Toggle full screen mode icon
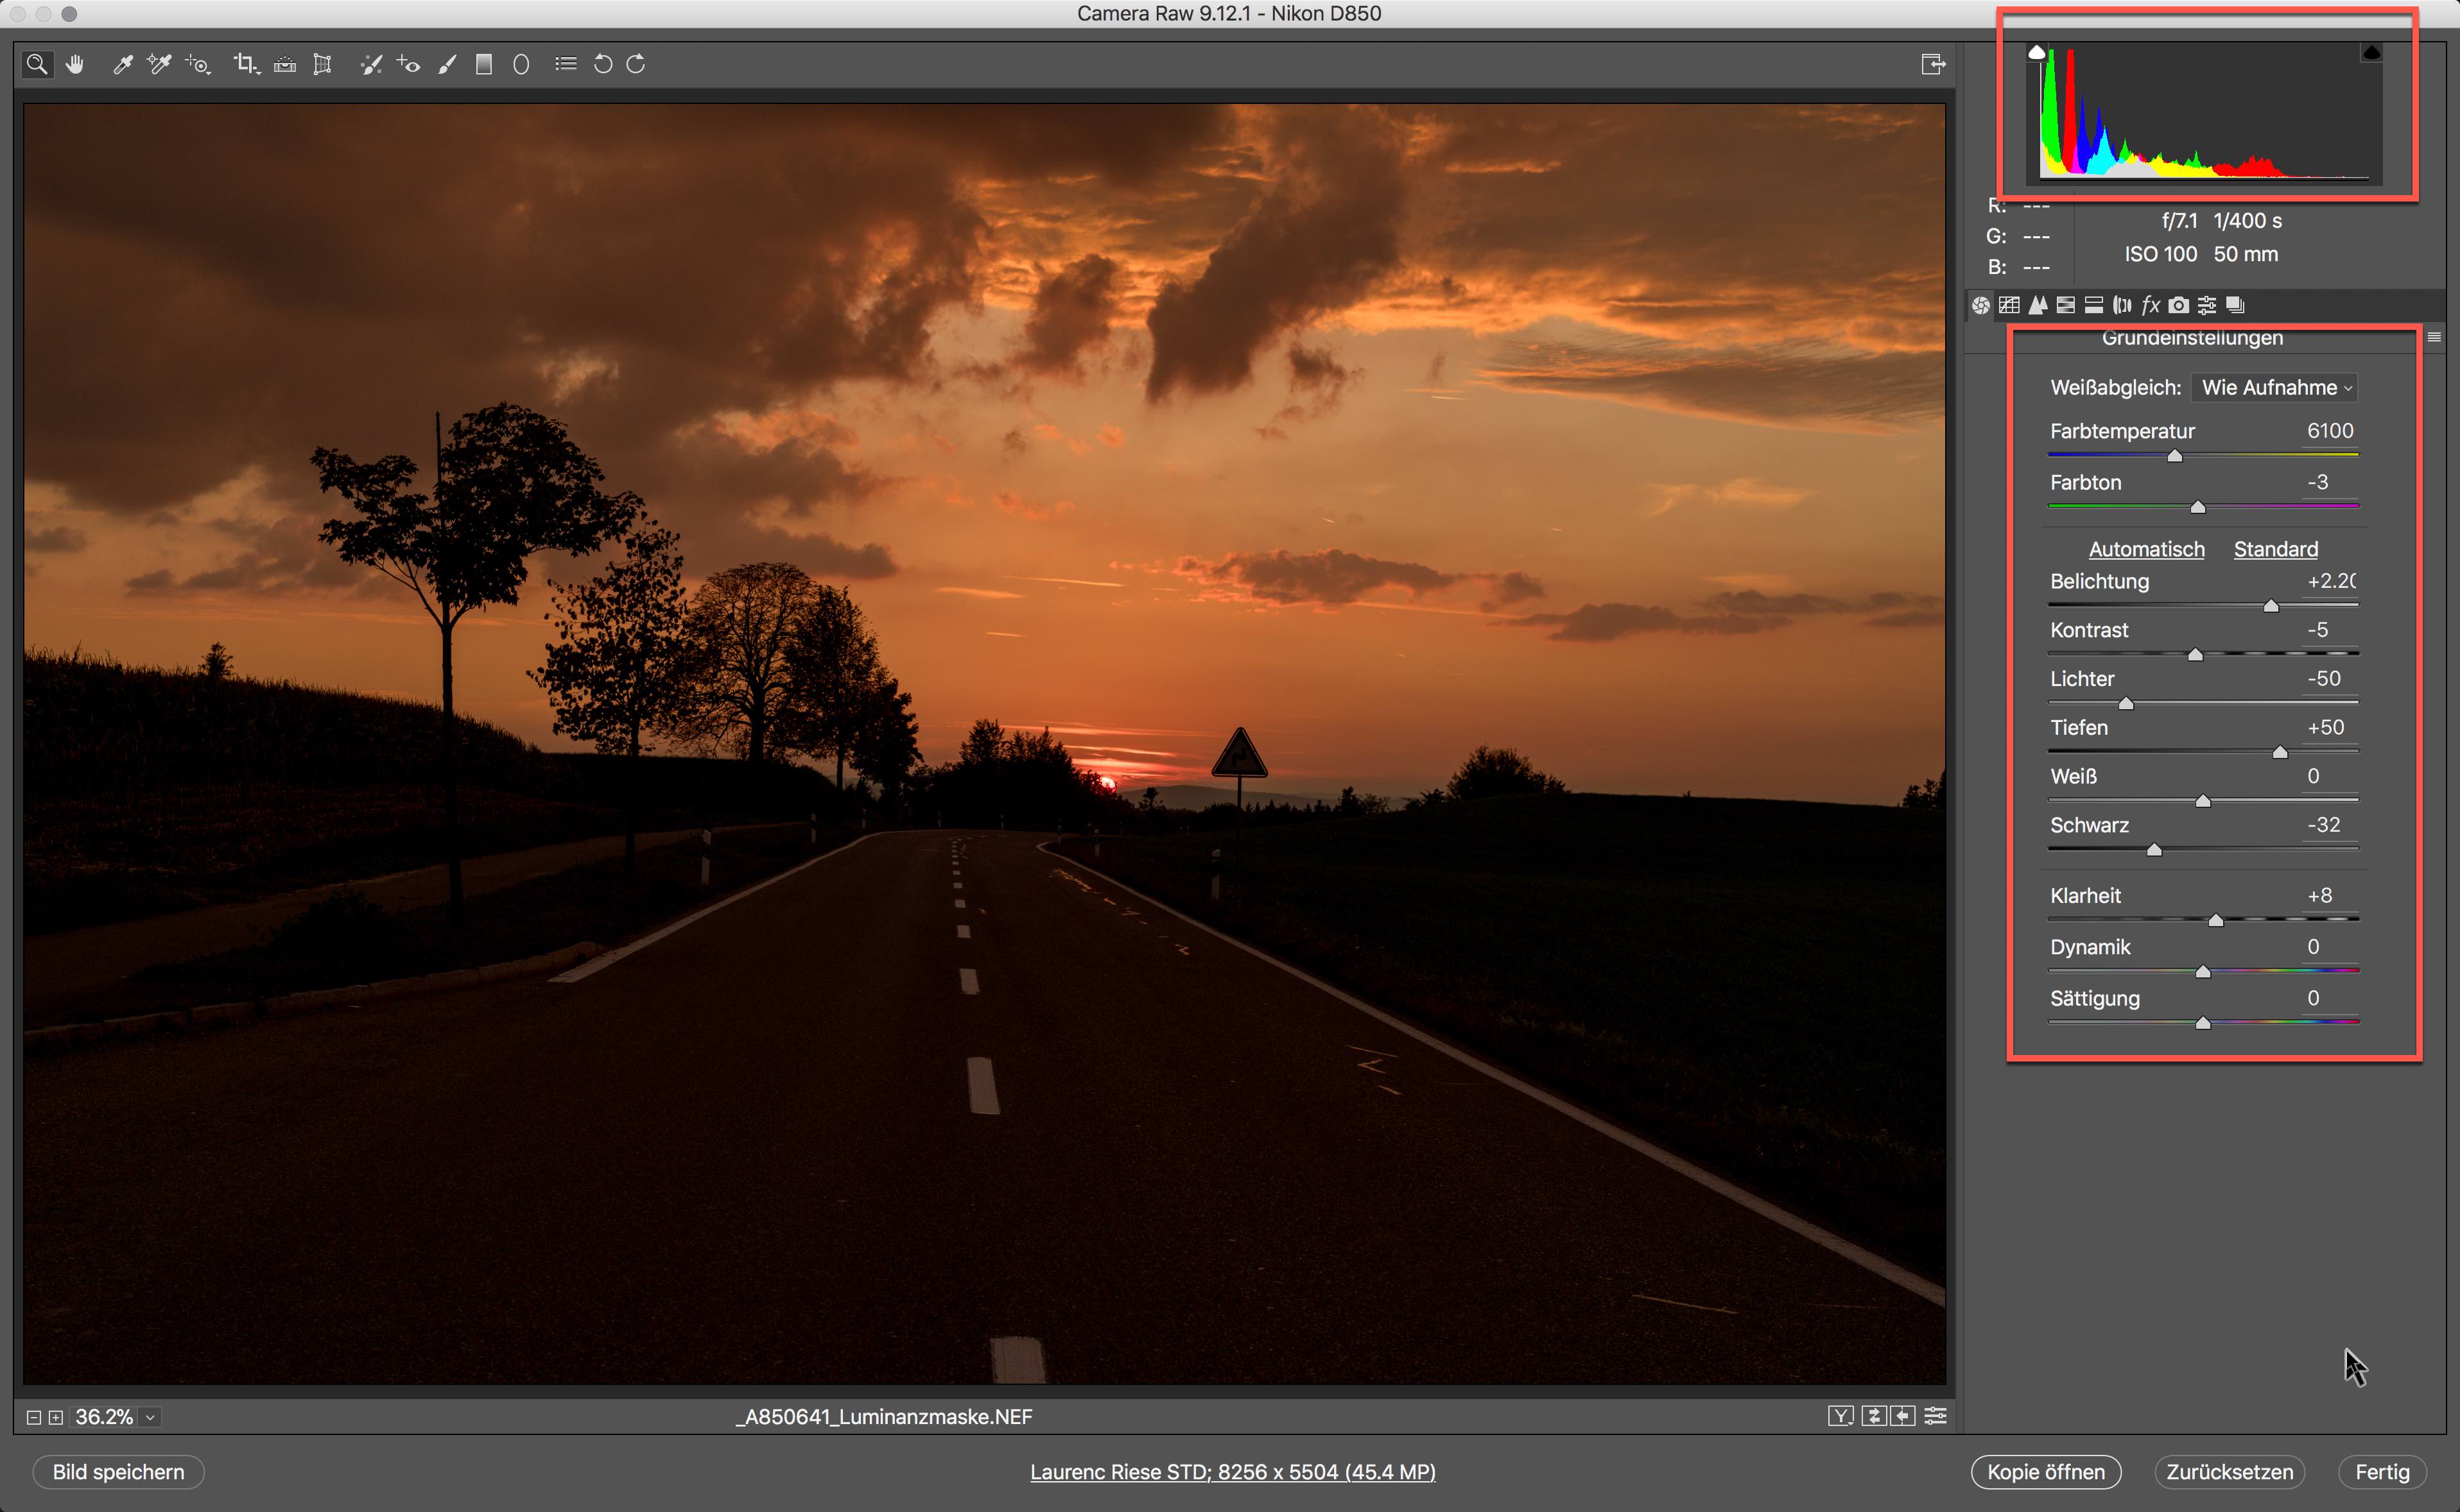The height and width of the screenshot is (1512, 2460). pos(1933,64)
